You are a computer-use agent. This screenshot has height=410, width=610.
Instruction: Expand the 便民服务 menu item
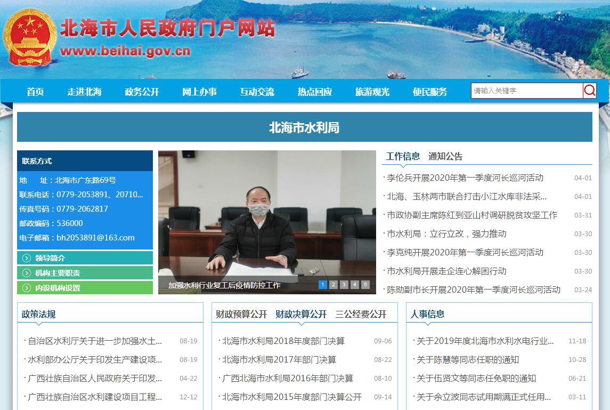coord(429,92)
